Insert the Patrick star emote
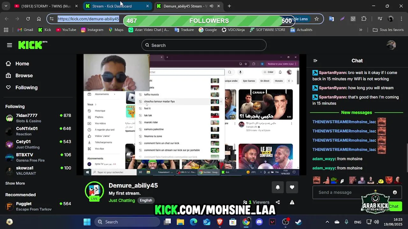Viewport: 408px width, 229px height. [x=326, y=181]
